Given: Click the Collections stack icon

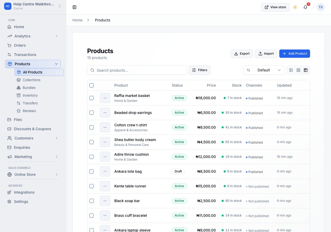Looking at the screenshot, I should 19,80.
